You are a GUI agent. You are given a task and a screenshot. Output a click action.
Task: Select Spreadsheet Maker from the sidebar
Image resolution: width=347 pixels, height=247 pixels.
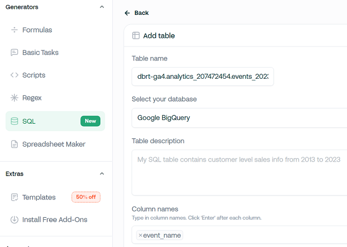click(54, 144)
